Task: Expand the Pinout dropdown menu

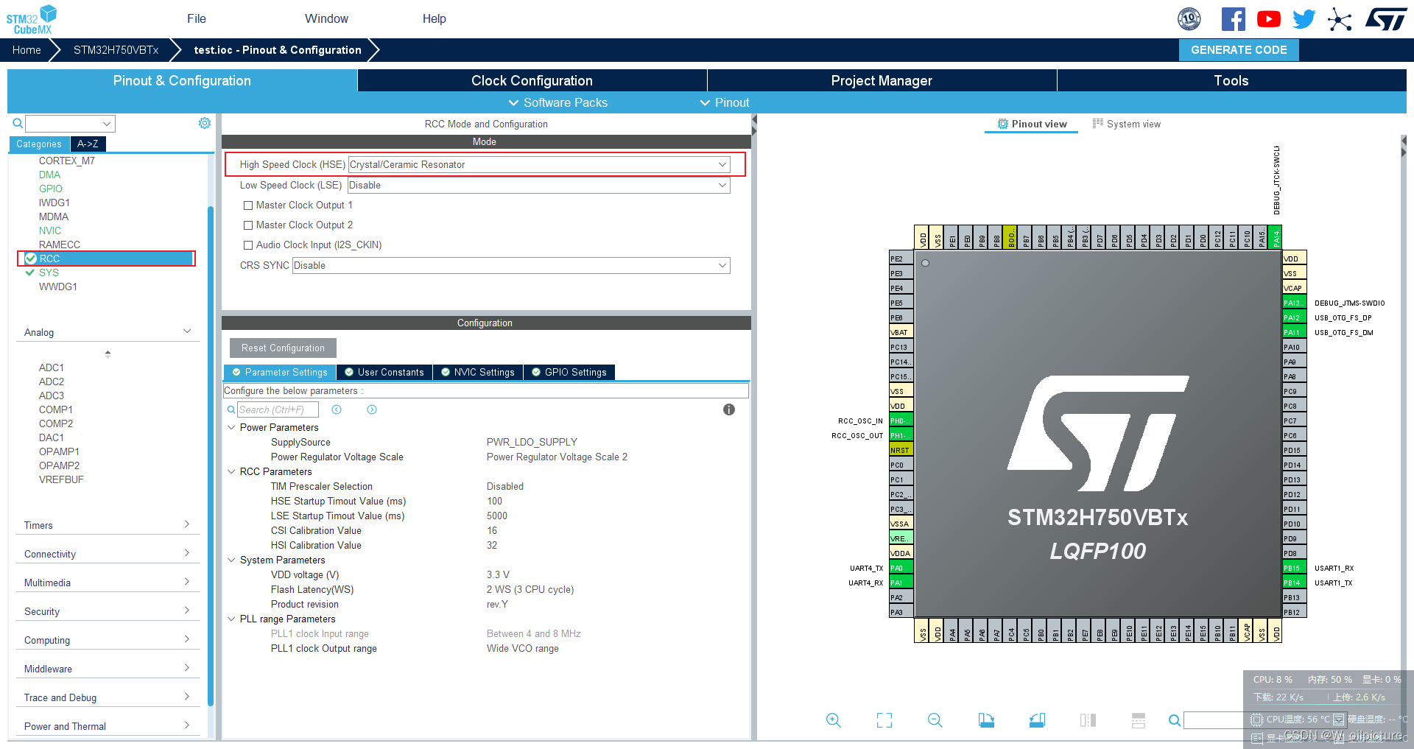Action: [x=725, y=102]
